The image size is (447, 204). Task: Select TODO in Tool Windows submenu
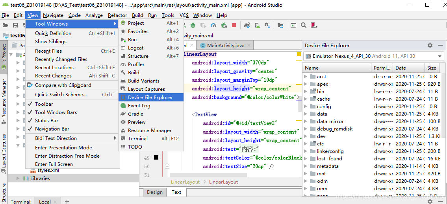151,147
